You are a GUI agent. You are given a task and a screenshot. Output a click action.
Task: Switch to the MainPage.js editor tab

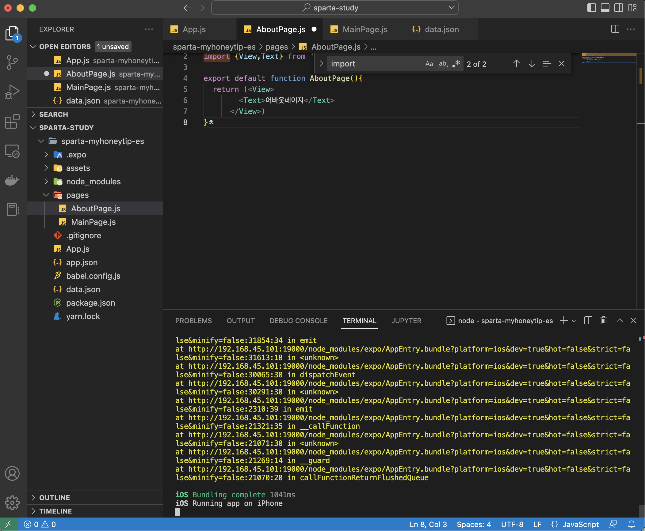click(x=364, y=29)
